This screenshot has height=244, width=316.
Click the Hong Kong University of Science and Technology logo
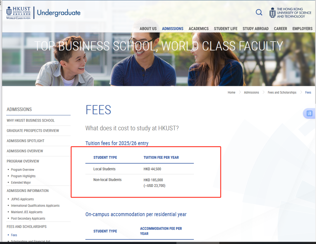click(x=290, y=13)
